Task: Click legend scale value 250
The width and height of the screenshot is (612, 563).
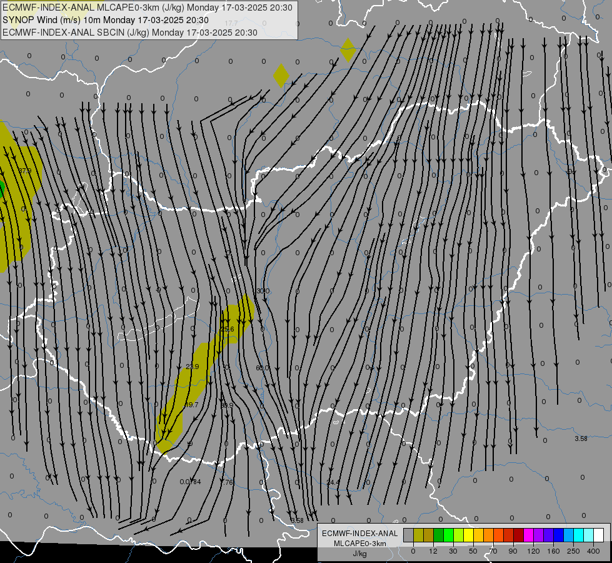Action: [x=573, y=551]
